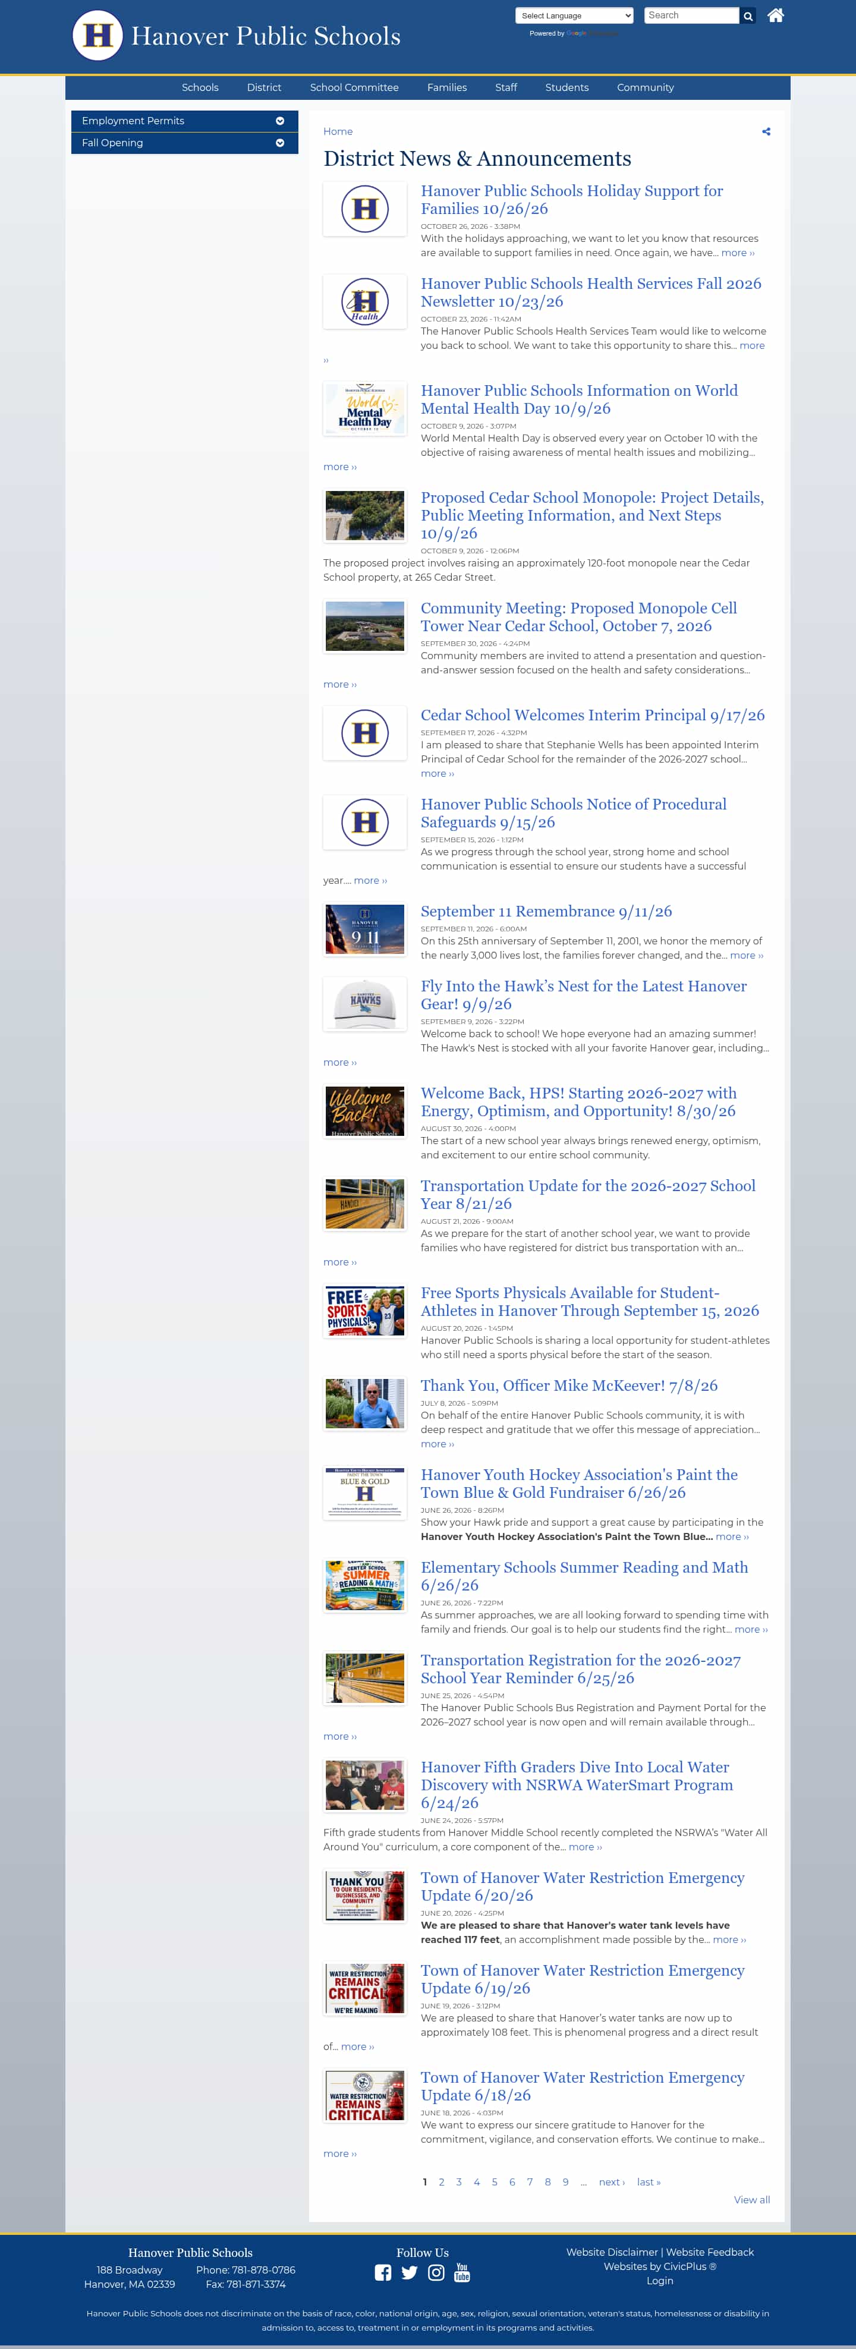Open the School Committee menu
Screen dimensions: 856x2349
(x=354, y=87)
